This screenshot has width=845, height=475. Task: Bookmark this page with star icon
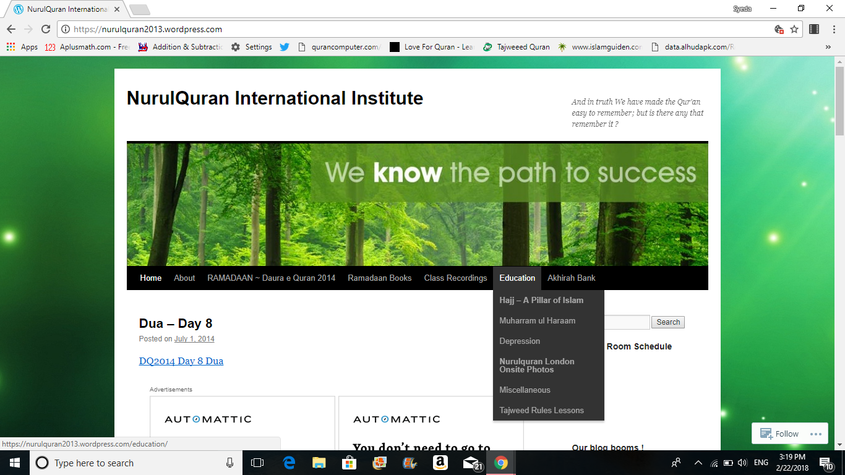click(x=794, y=29)
